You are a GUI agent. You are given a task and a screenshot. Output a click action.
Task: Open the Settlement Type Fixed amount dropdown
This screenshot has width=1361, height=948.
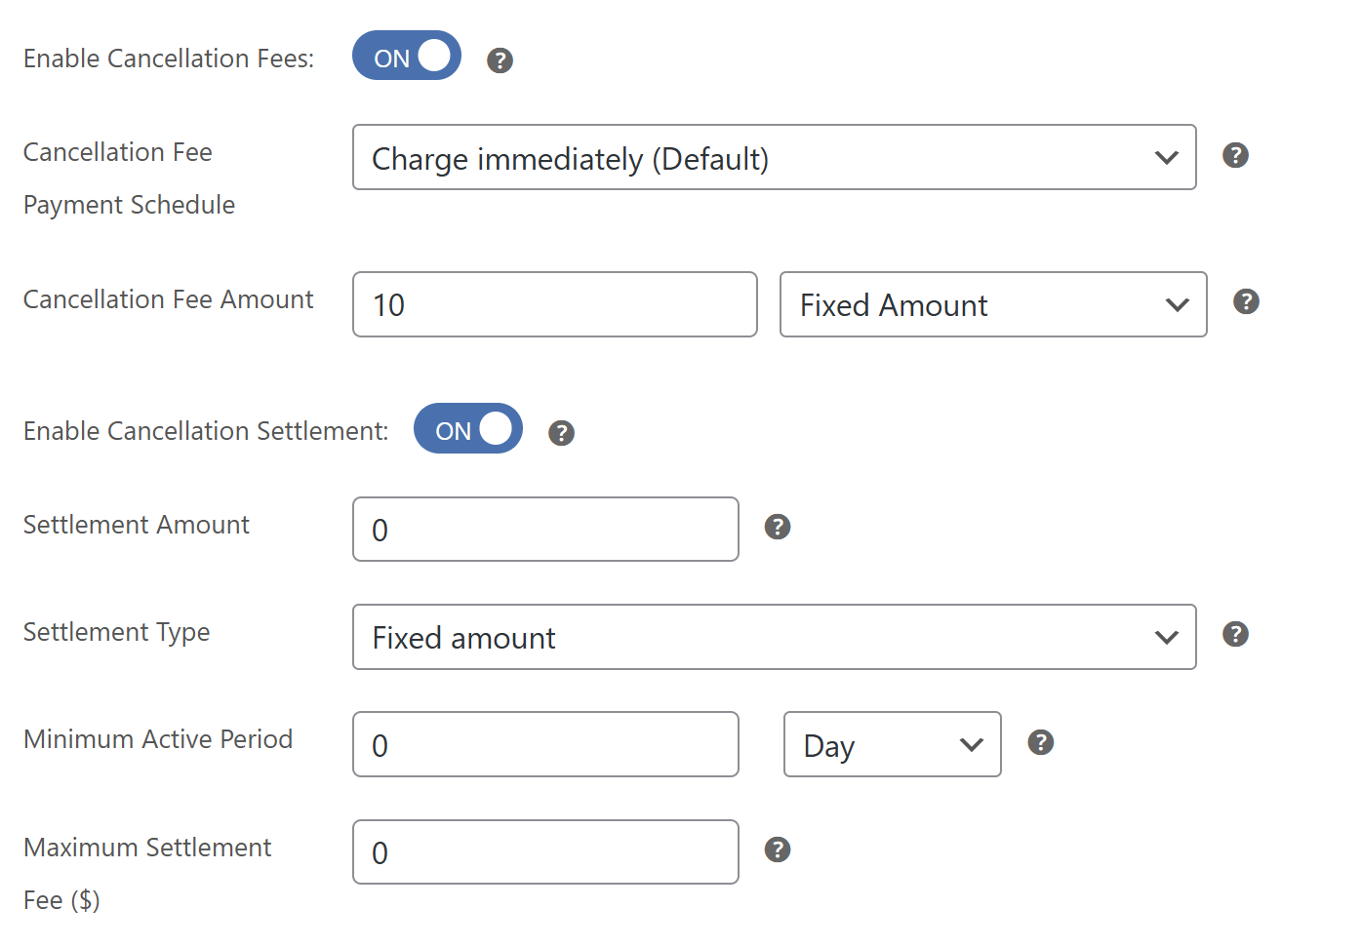(774, 637)
